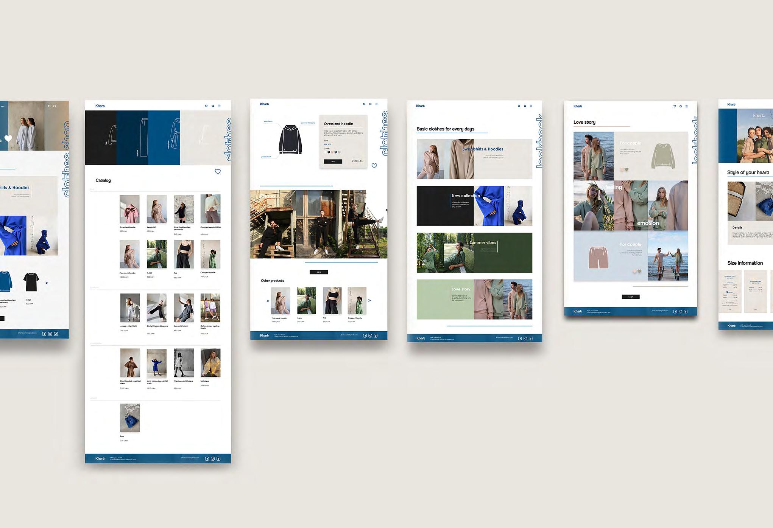Select the S-M size option for the Oversized hoodie
This screenshot has width=773, height=528.
(x=325, y=144)
